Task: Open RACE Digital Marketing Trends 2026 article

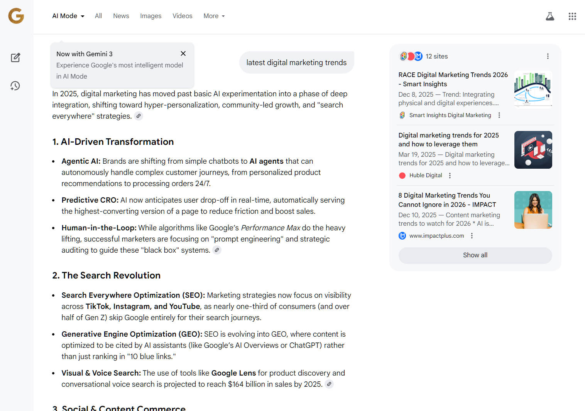Action: tap(453, 79)
